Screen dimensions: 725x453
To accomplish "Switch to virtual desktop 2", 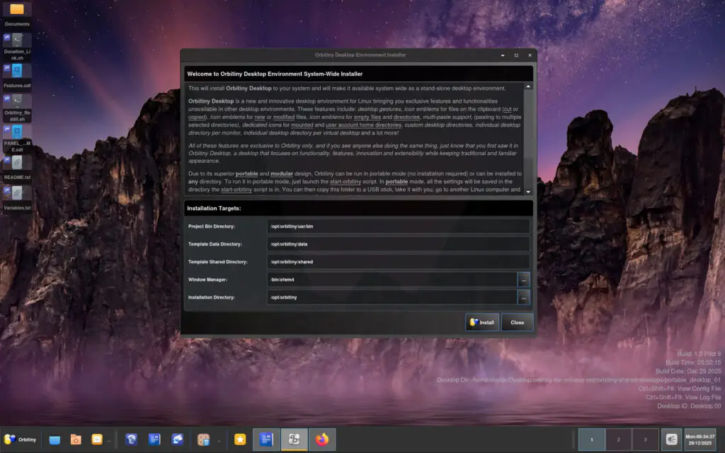I will 618,440.
